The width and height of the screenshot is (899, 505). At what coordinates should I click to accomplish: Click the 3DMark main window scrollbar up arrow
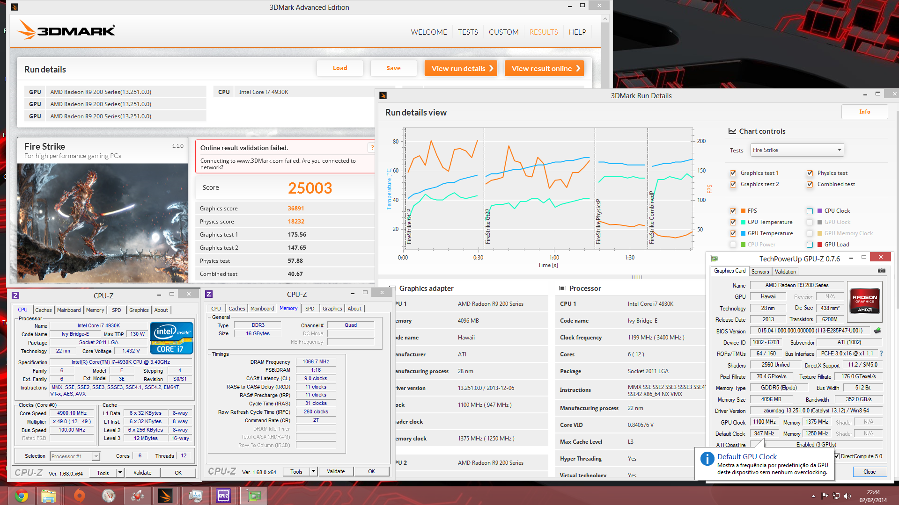coord(605,19)
